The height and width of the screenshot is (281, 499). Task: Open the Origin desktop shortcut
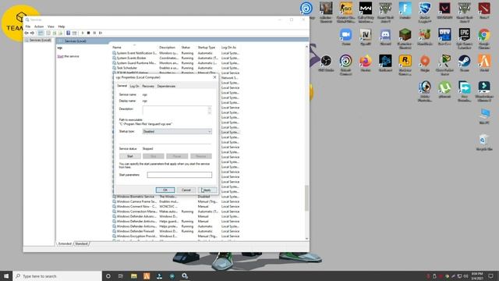tap(425, 63)
